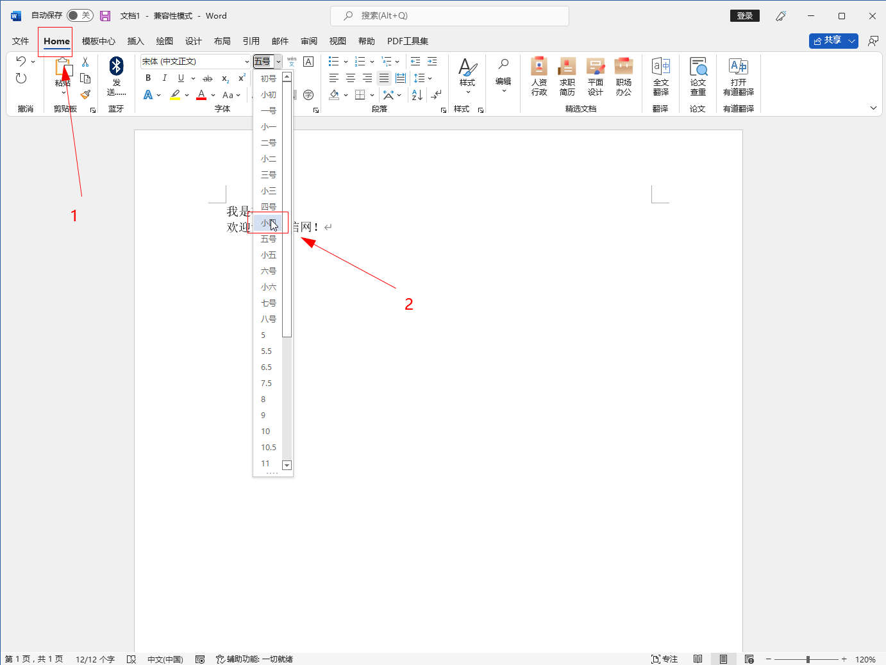Expand the bullet list options
Image resolution: width=886 pixels, height=665 pixels.
pos(346,62)
